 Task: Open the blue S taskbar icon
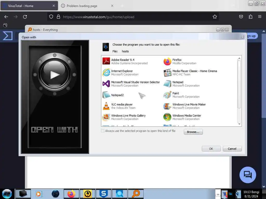pos(104,194)
